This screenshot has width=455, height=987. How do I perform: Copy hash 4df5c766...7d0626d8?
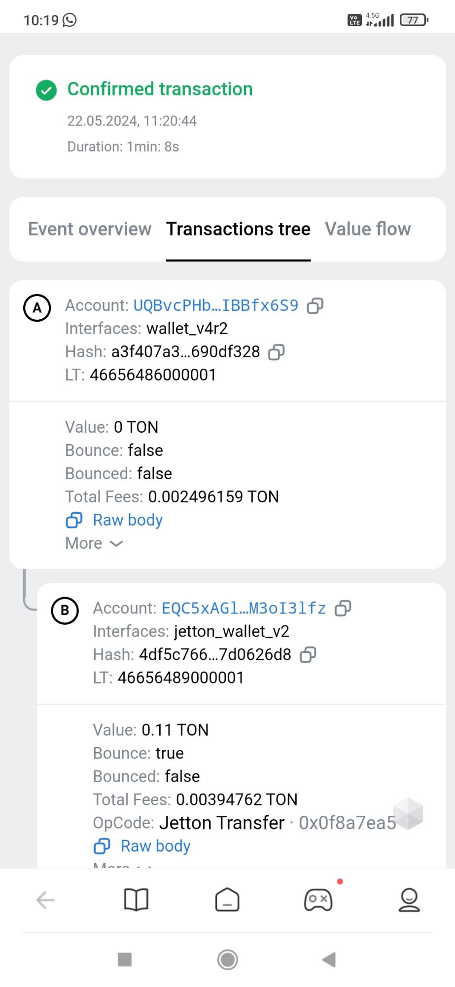[x=309, y=654]
